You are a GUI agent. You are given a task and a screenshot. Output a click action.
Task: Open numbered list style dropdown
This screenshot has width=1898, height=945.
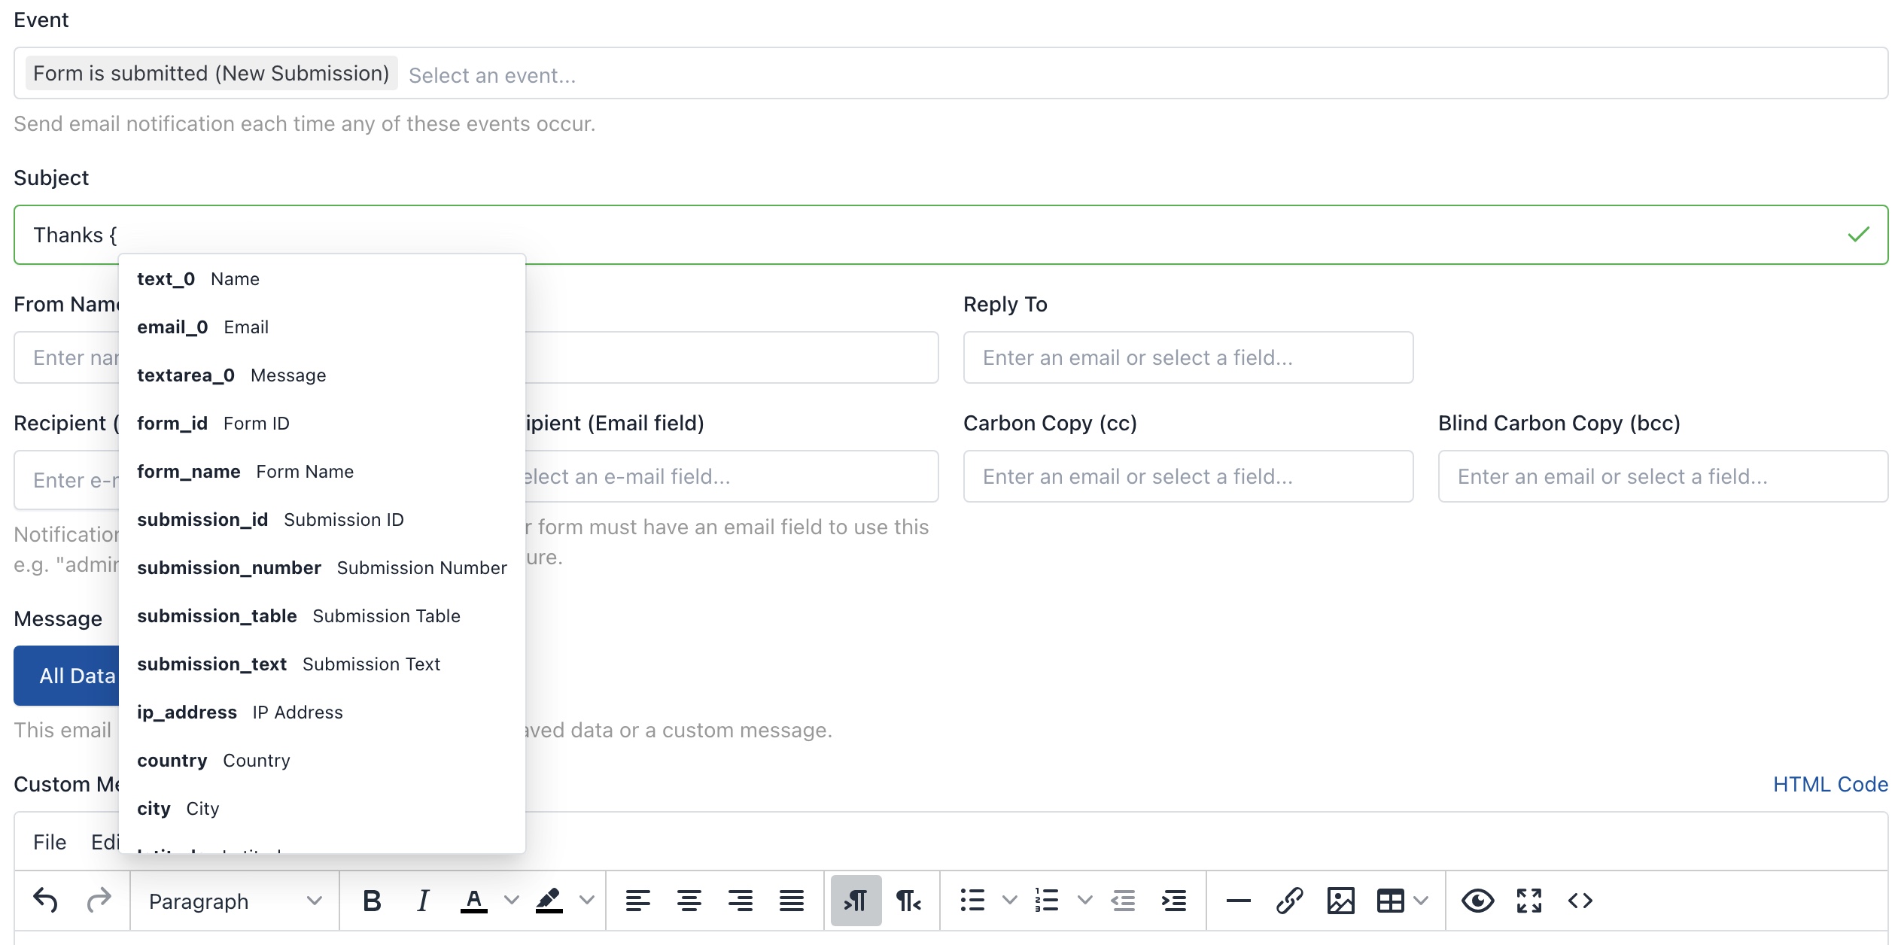coord(1085,900)
